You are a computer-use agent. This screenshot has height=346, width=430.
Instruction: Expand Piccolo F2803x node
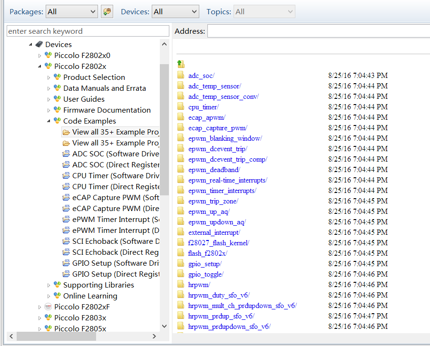pyautogui.click(x=39, y=318)
